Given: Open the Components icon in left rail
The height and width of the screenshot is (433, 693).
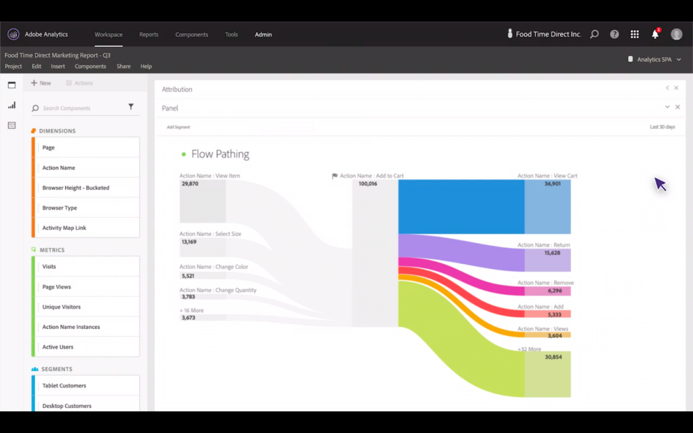Looking at the screenshot, I should pos(12,125).
